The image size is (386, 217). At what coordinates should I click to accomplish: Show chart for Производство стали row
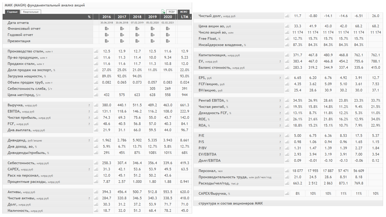96,51
